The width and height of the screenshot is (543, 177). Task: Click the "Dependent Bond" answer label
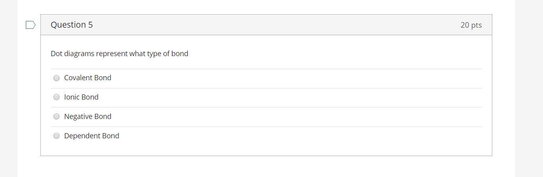click(x=91, y=136)
